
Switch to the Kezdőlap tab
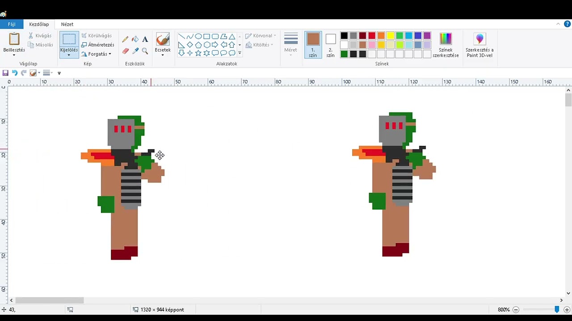39,24
